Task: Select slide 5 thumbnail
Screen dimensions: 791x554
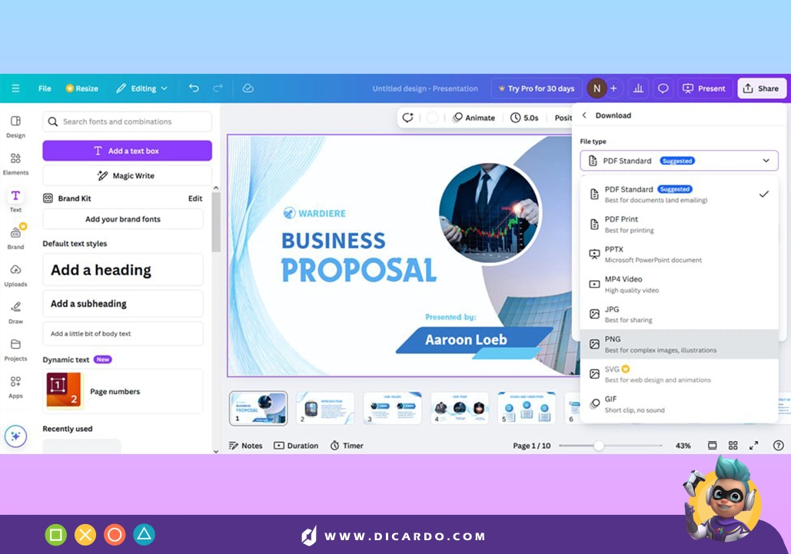Action: (x=527, y=408)
